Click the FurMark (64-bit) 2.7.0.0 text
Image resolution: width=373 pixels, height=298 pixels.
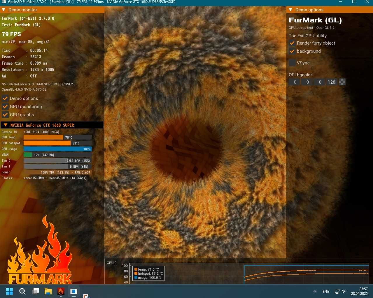(28, 18)
